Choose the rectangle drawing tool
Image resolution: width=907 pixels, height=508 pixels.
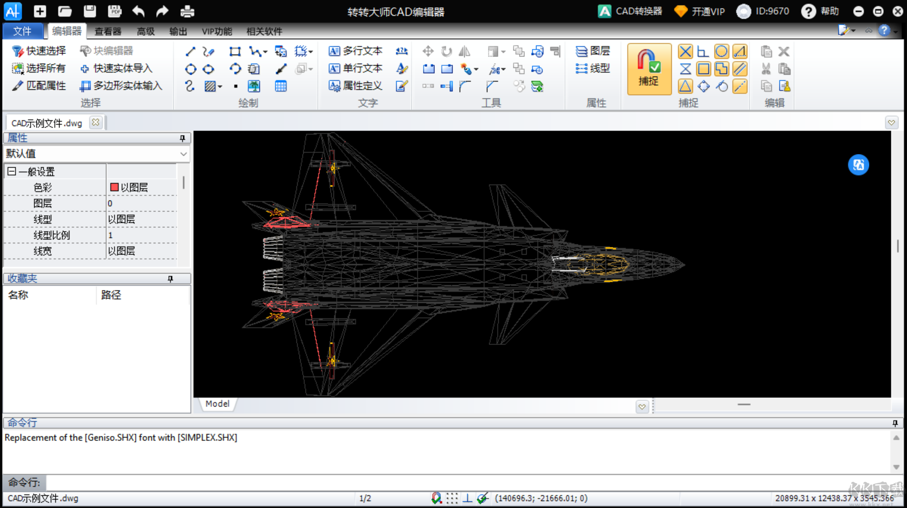(235, 51)
